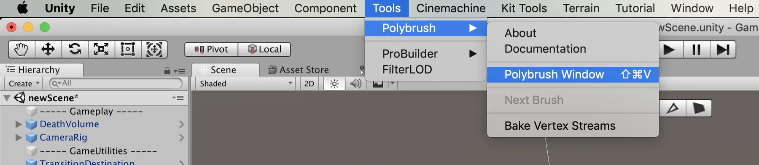Select the Move tool
The width and height of the screenshot is (759, 165).
(x=48, y=49)
